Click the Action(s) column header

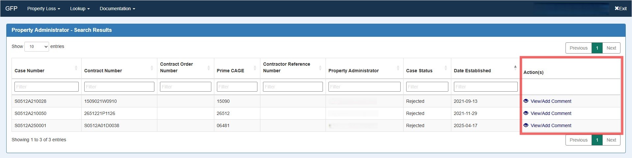coord(533,72)
